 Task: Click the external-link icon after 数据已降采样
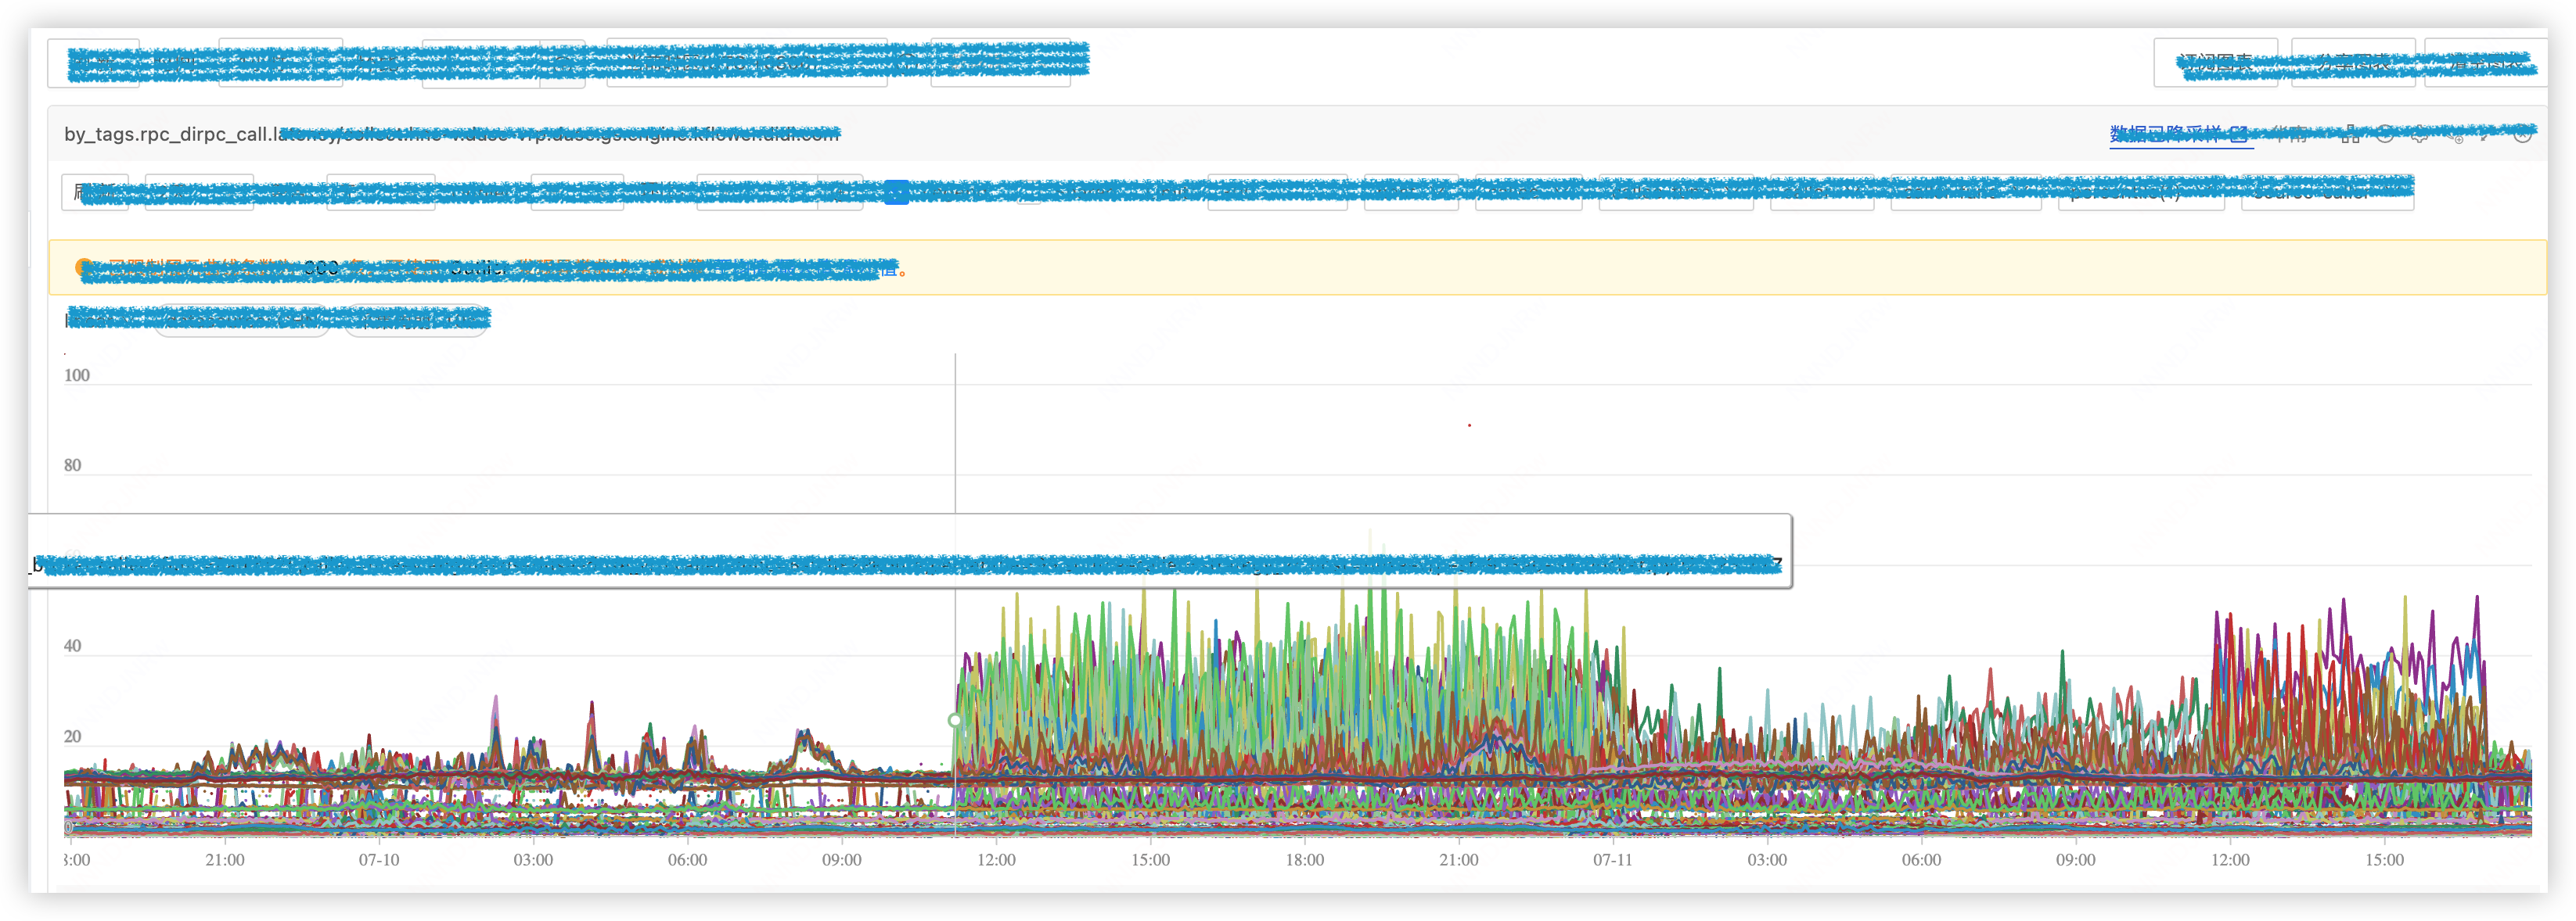[2238, 134]
